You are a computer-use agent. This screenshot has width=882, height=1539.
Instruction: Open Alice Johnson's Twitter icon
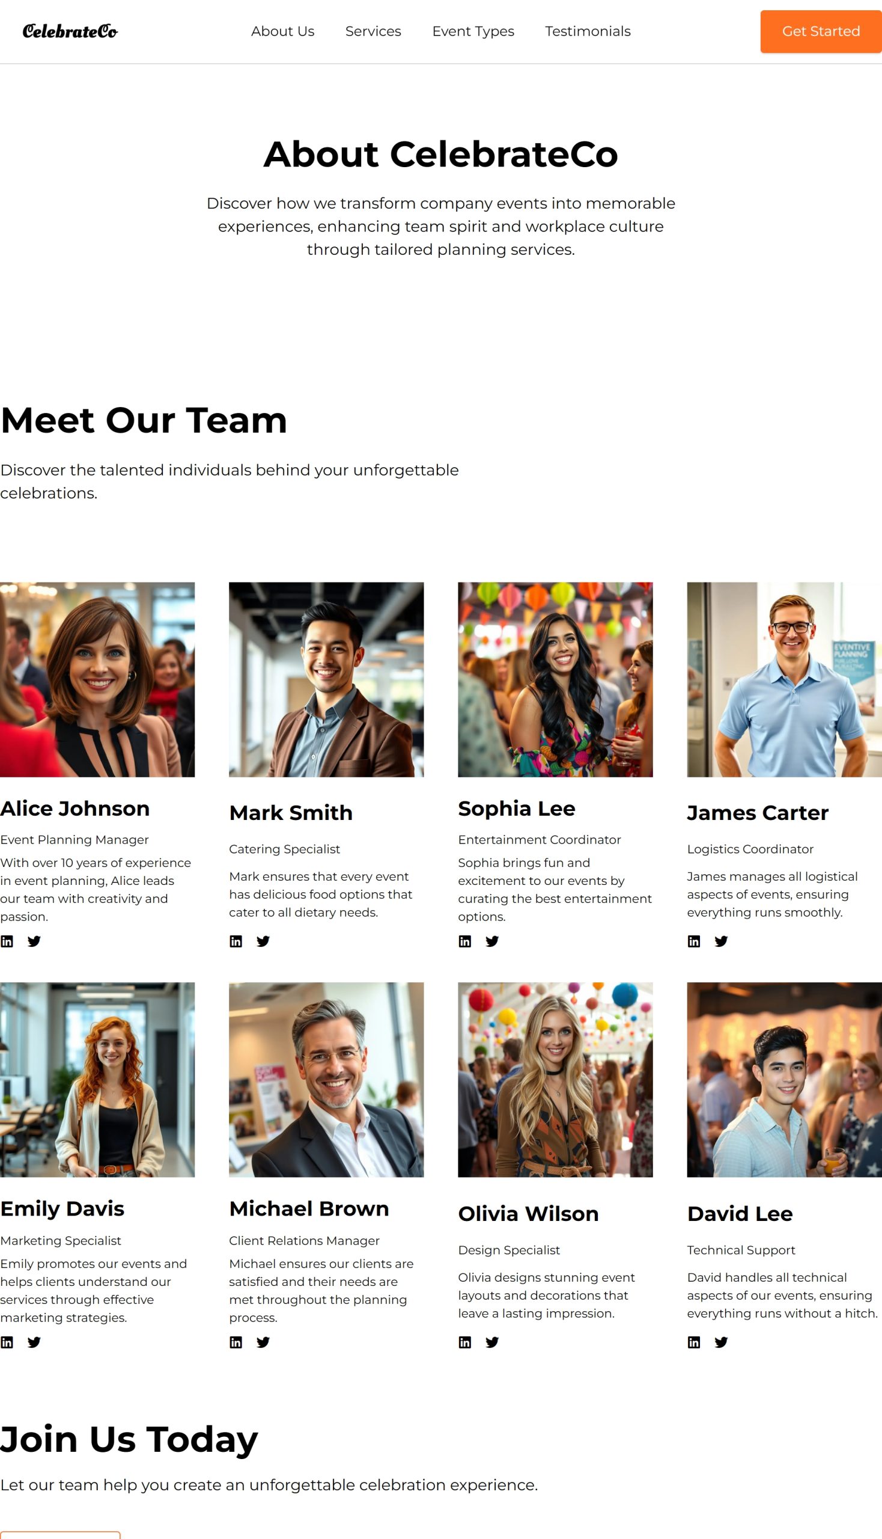point(34,941)
